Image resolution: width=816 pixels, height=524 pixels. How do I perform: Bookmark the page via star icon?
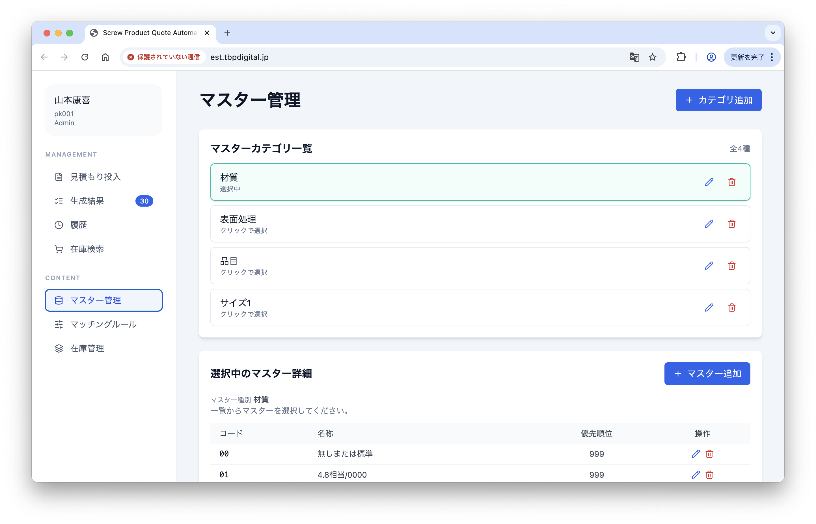point(653,57)
